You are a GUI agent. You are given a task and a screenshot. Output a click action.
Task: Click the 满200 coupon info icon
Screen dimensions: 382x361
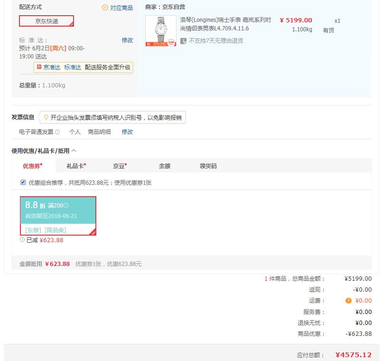click(x=66, y=205)
